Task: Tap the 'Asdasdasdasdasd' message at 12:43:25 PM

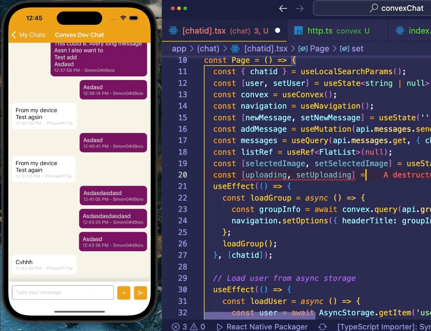Action: [x=113, y=219]
